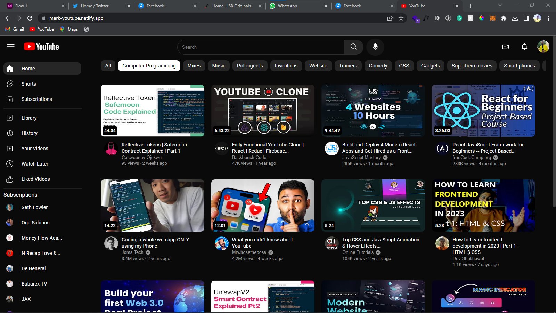Play Top CSS & JS Effects thumbnail
The height and width of the screenshot is (313, 556).
(373, 206)
